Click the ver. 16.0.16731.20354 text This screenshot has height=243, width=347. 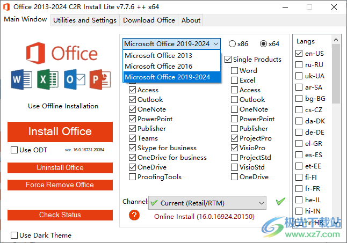[84, 150]
